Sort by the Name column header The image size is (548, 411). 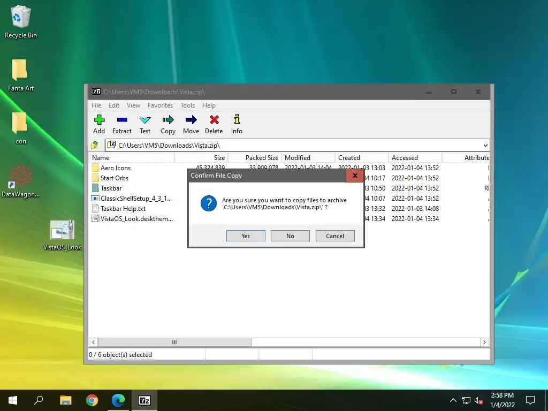132,158
